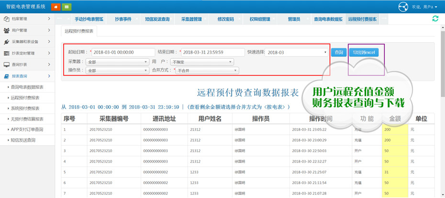The height and width of the screenshot is (198, 445).
Task: Expand 查询抄表 sidebar menu
Action: coord(27,65)
